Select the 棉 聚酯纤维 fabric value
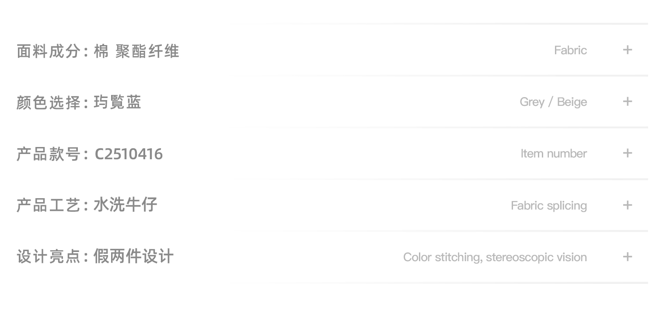 136,51
